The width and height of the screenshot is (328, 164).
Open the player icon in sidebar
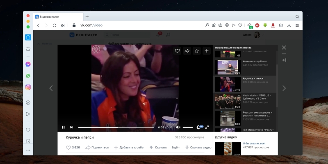(28, 102)
